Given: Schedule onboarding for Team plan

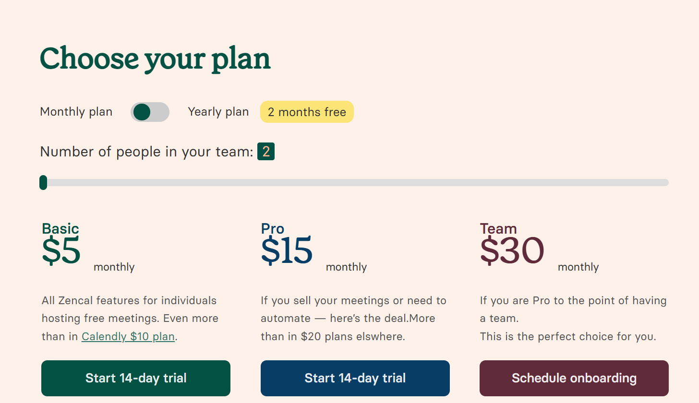Looking at the screenshot, I should [x=574, y=378].
